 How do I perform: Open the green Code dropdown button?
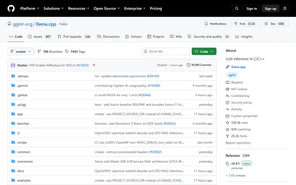[x=204, y=51]
